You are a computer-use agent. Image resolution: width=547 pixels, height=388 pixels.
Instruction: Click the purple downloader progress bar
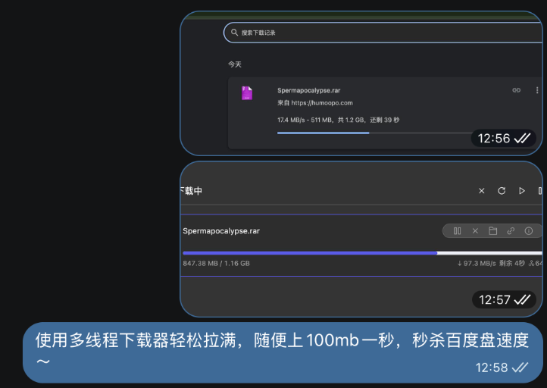tap(362, 253)
